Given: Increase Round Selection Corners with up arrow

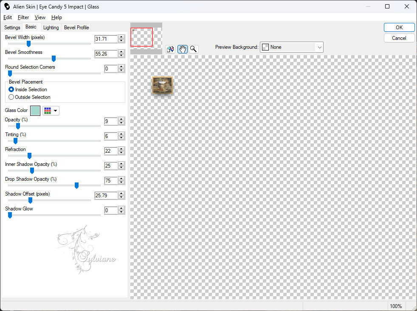Looking at the screenshot, I should [x=121, y=67].
